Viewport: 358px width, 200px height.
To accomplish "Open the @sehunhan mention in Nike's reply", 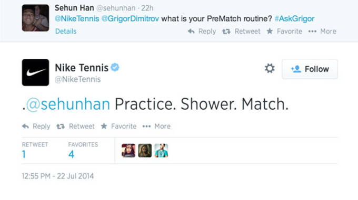I will click(68, 104).
